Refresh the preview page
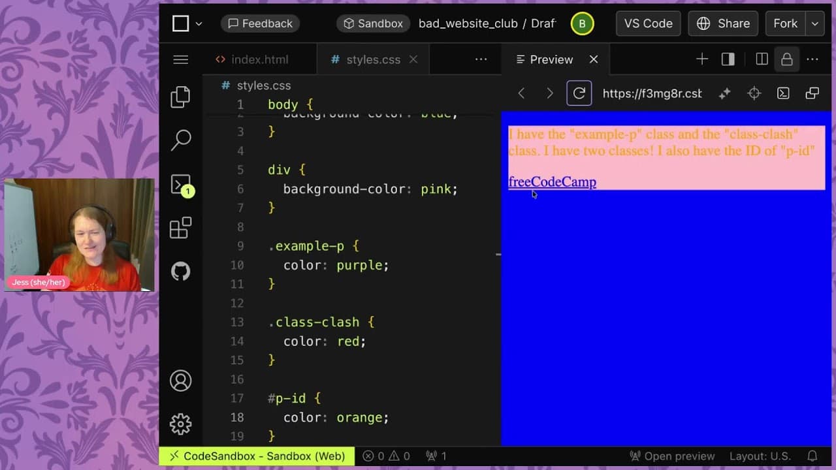 tap(579, 93)
